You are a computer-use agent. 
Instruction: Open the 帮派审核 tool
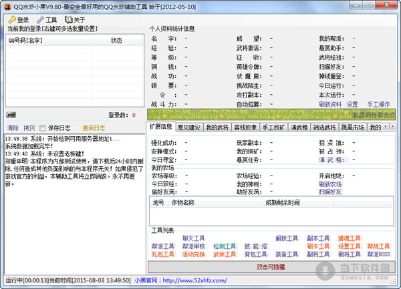click(194, 246)
